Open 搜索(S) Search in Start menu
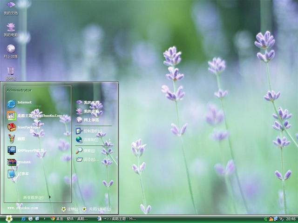 [x=85, y=151]
